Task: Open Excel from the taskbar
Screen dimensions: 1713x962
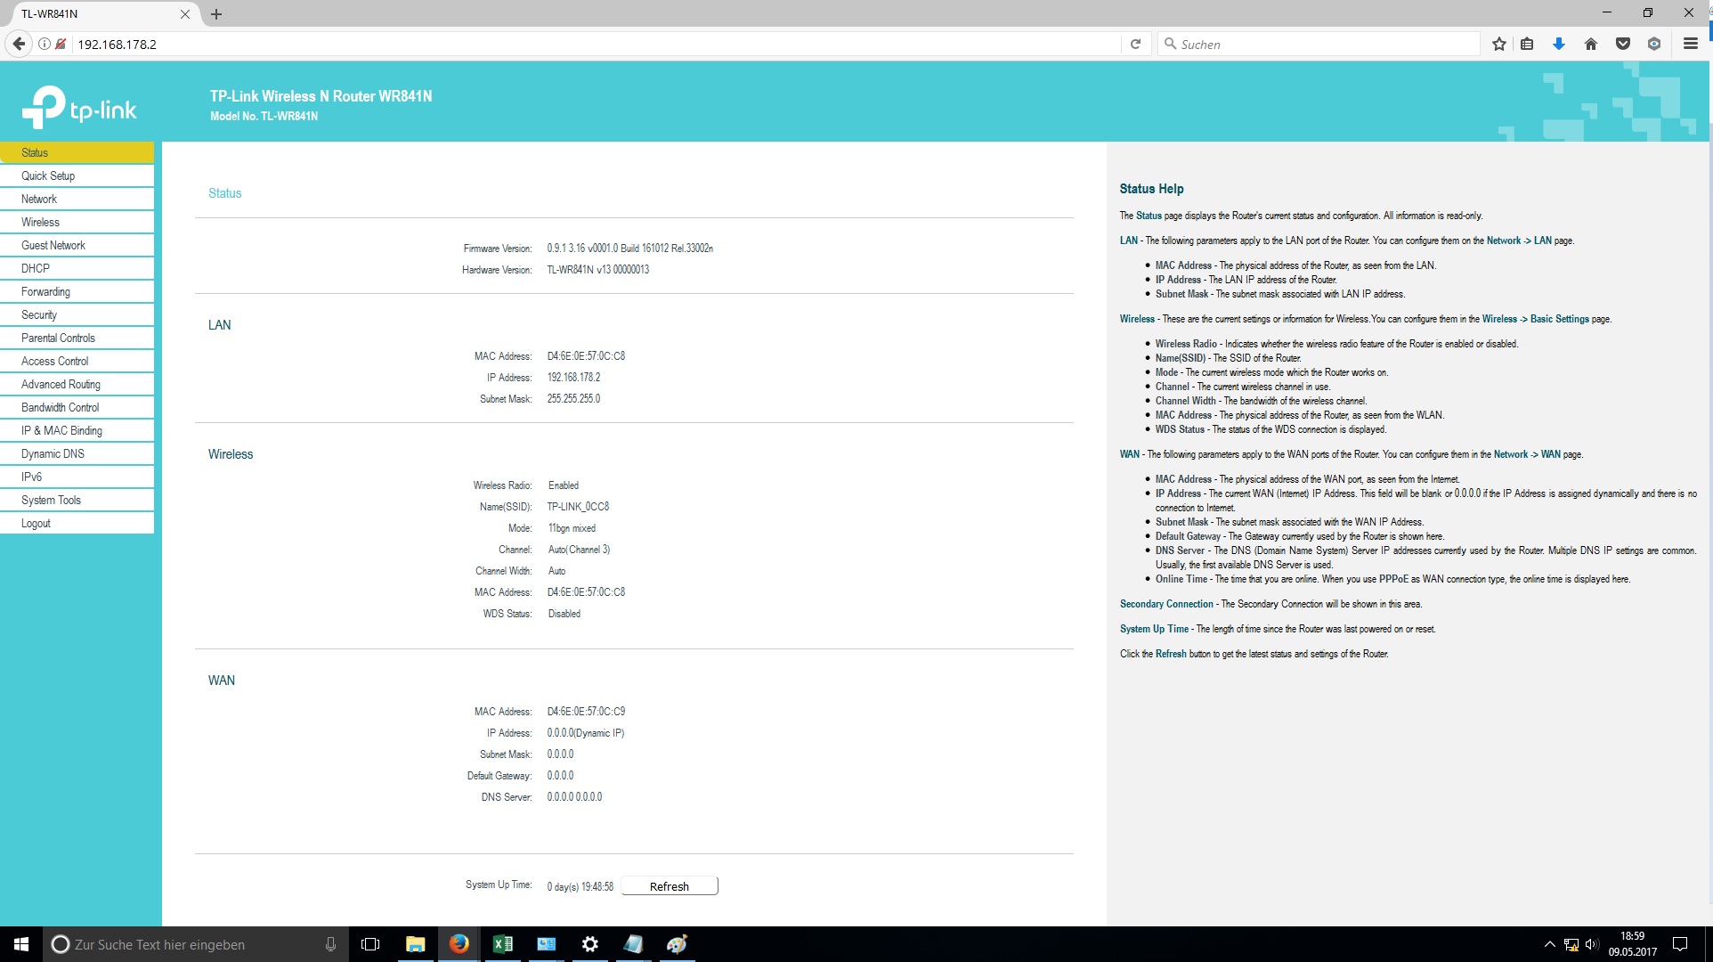Action: click(502, 944)
